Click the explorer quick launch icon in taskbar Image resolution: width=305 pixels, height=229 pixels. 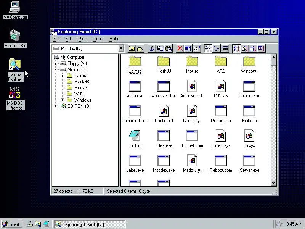click(x=38, y=224)
